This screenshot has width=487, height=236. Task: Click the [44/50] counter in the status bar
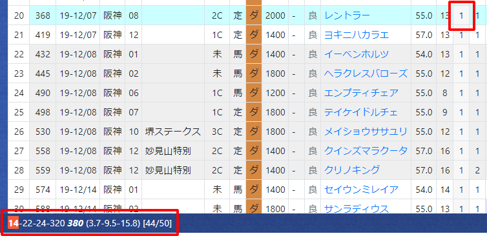pos(158,223)
